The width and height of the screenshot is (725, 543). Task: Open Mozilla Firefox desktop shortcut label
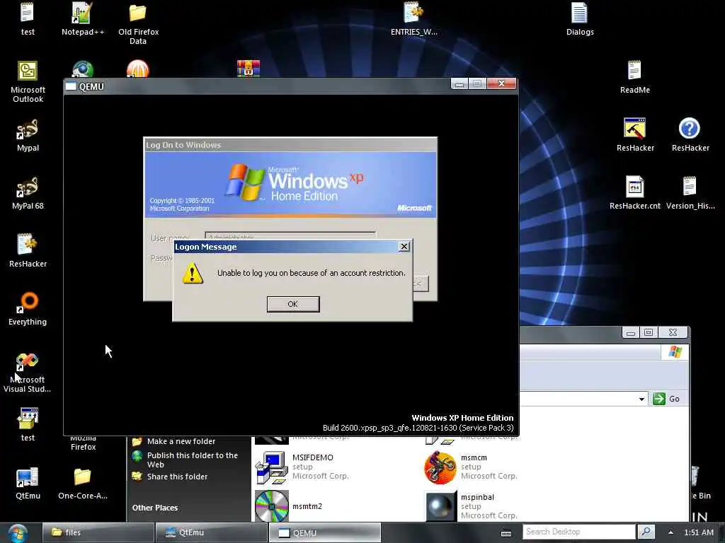[x=84, y=443]
